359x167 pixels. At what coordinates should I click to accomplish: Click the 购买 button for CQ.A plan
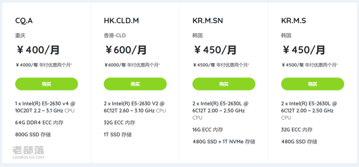click(46, 84)
